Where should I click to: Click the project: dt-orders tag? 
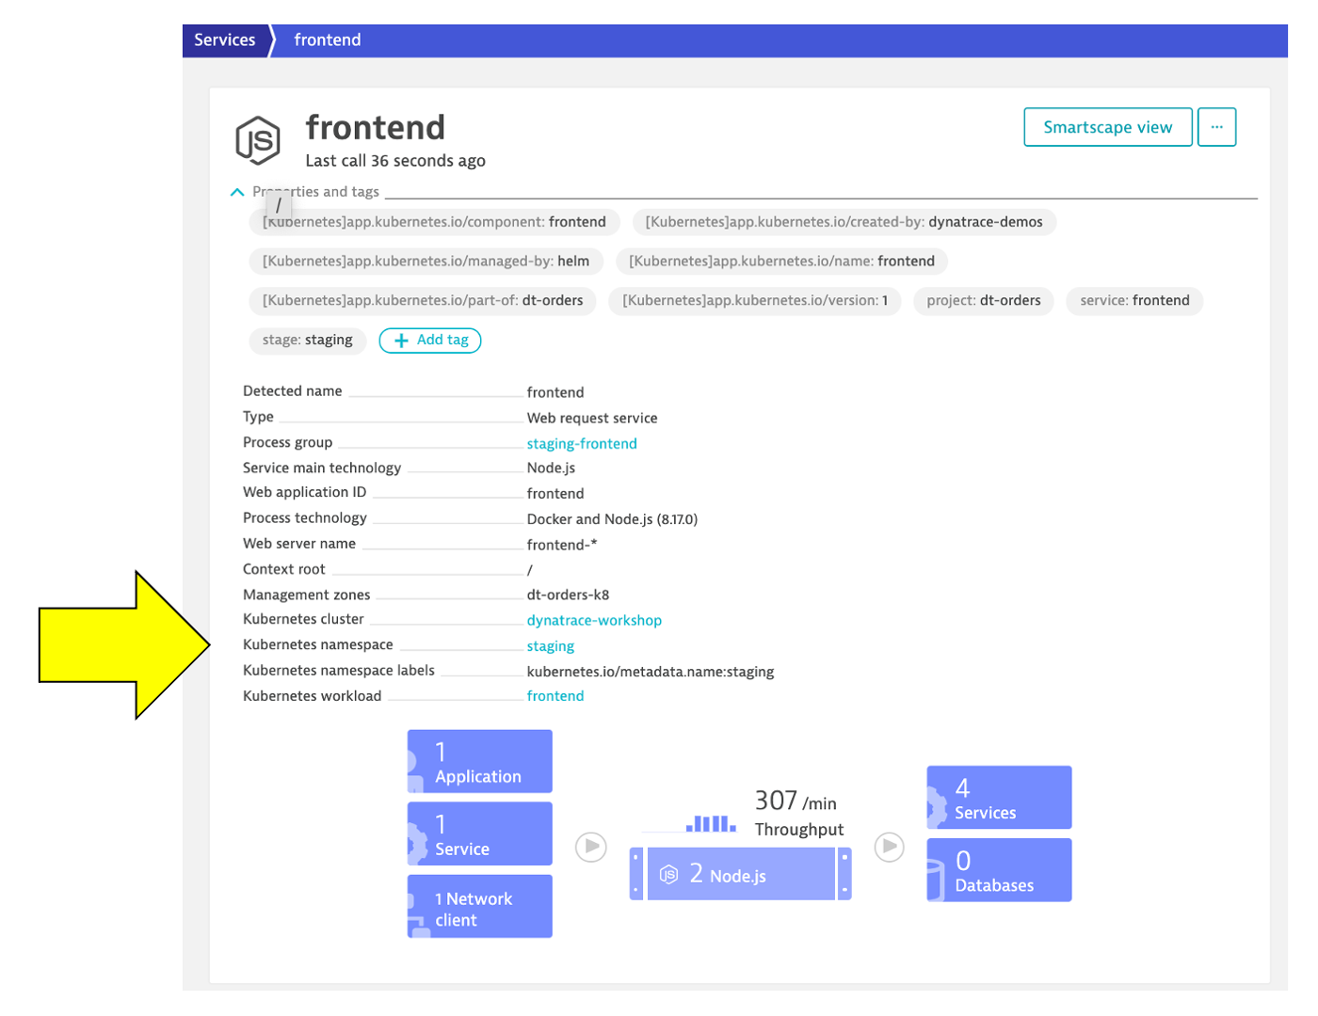[x=984, y=301]
